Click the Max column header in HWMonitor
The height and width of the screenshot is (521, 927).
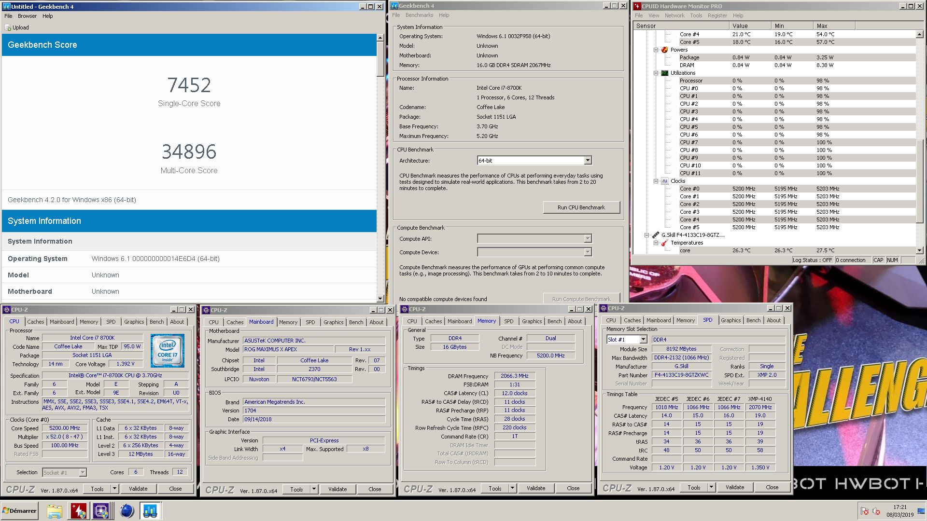point(834,26)
